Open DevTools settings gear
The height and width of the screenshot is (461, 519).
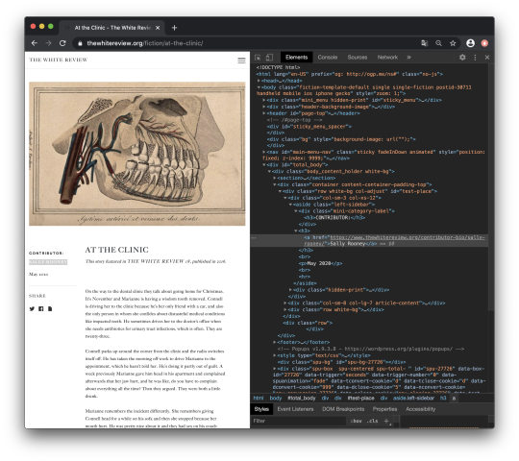pos(462,58)
